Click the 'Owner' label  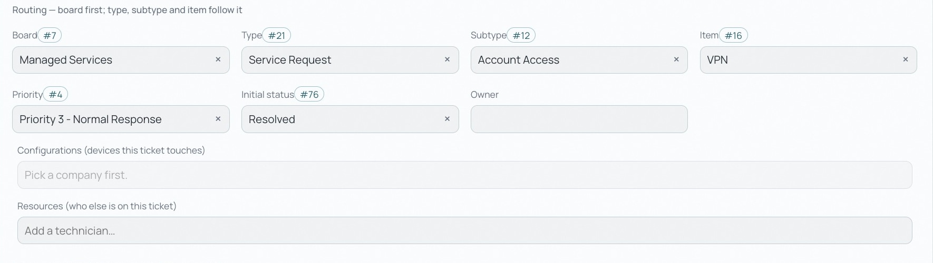[x=484, y=95]
